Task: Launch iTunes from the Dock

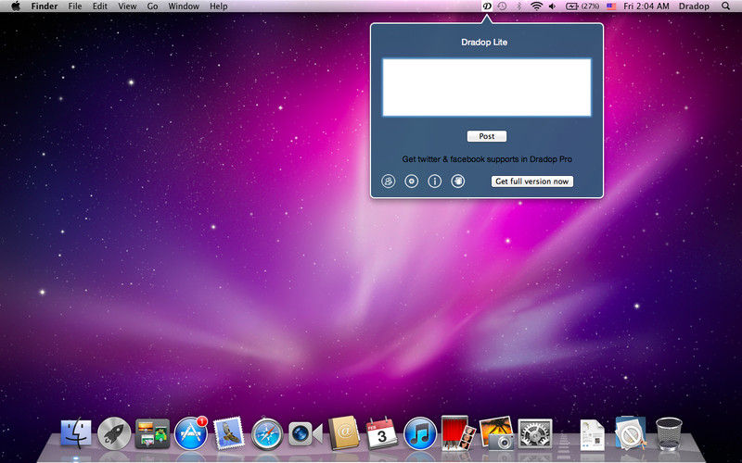Action: coord(420,433)
